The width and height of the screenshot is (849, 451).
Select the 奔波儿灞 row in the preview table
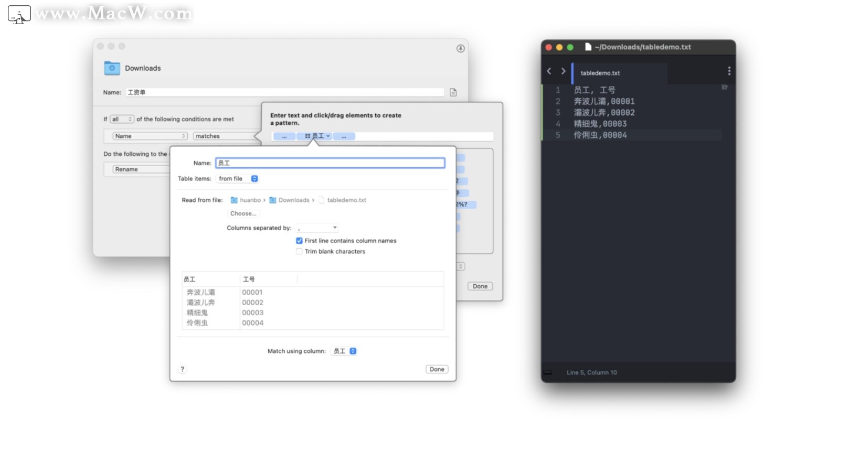click(x=313, y=293)
